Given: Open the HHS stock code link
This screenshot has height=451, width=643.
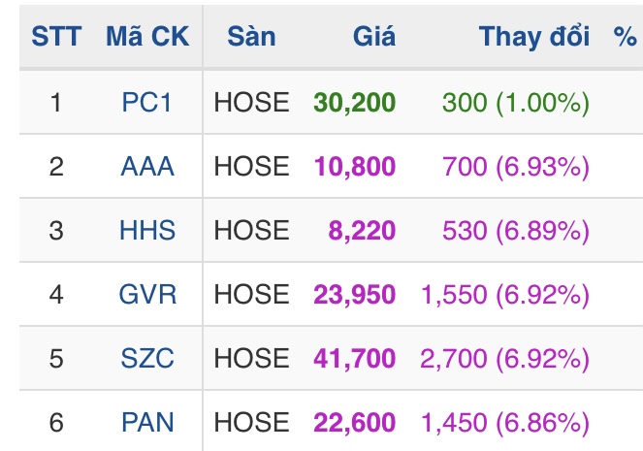Looking at the screenshot, I should (147, 230).
